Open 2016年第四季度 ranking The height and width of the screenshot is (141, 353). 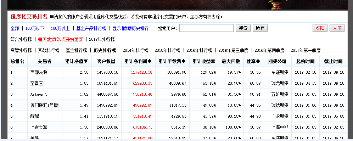click(x=269, y=50)
